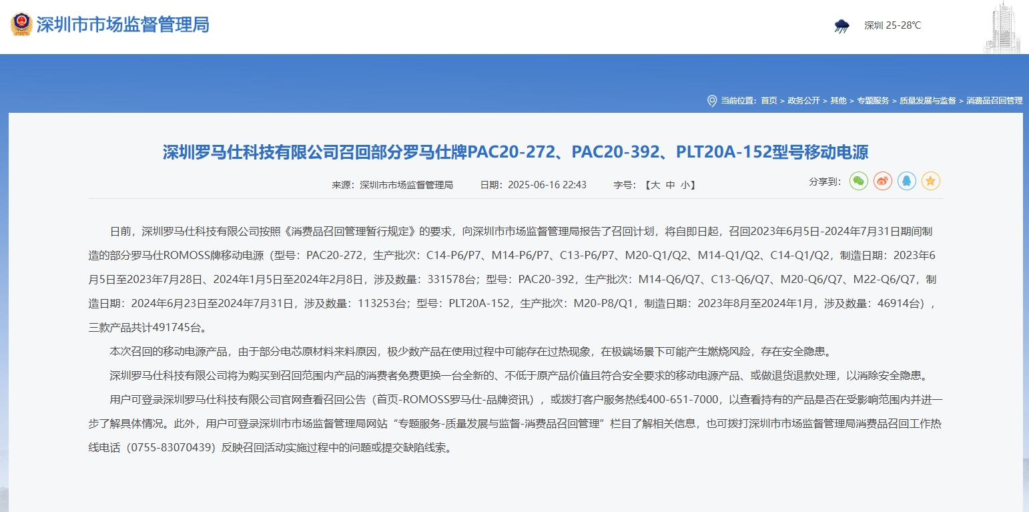The height and width of the screenshot is (512, 1029).
Task: Open 深圳市市场监督管理局 site title
Action: (x=123, y=25)
